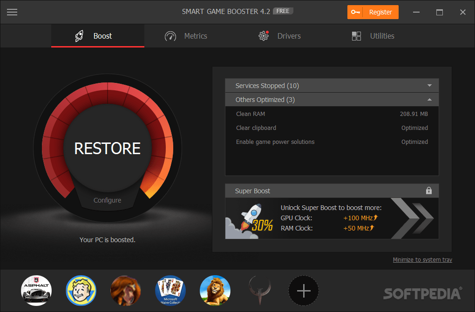
Task: Click the Your PC is boosted status
Action: point(107,240)
